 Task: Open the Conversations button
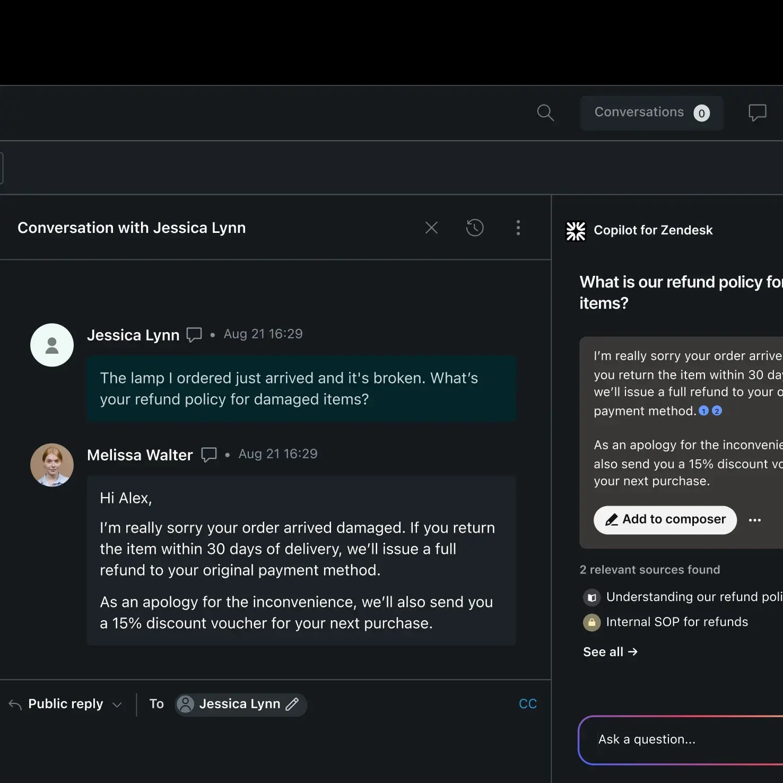[651, 113]
